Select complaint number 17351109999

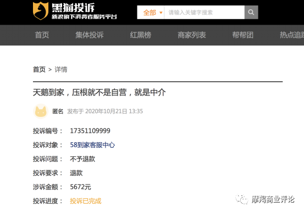pyautogui.click(x=90, y=131)
